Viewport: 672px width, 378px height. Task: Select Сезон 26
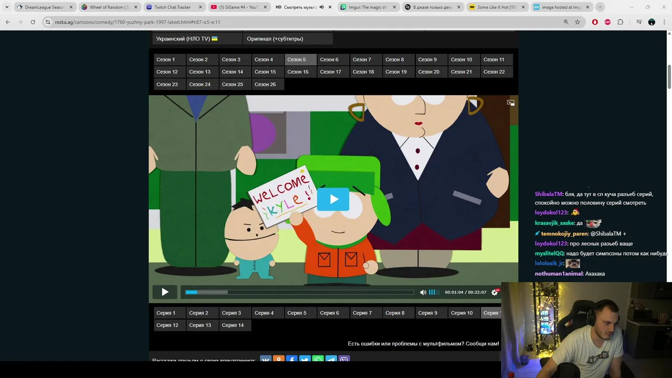[267, 85]
